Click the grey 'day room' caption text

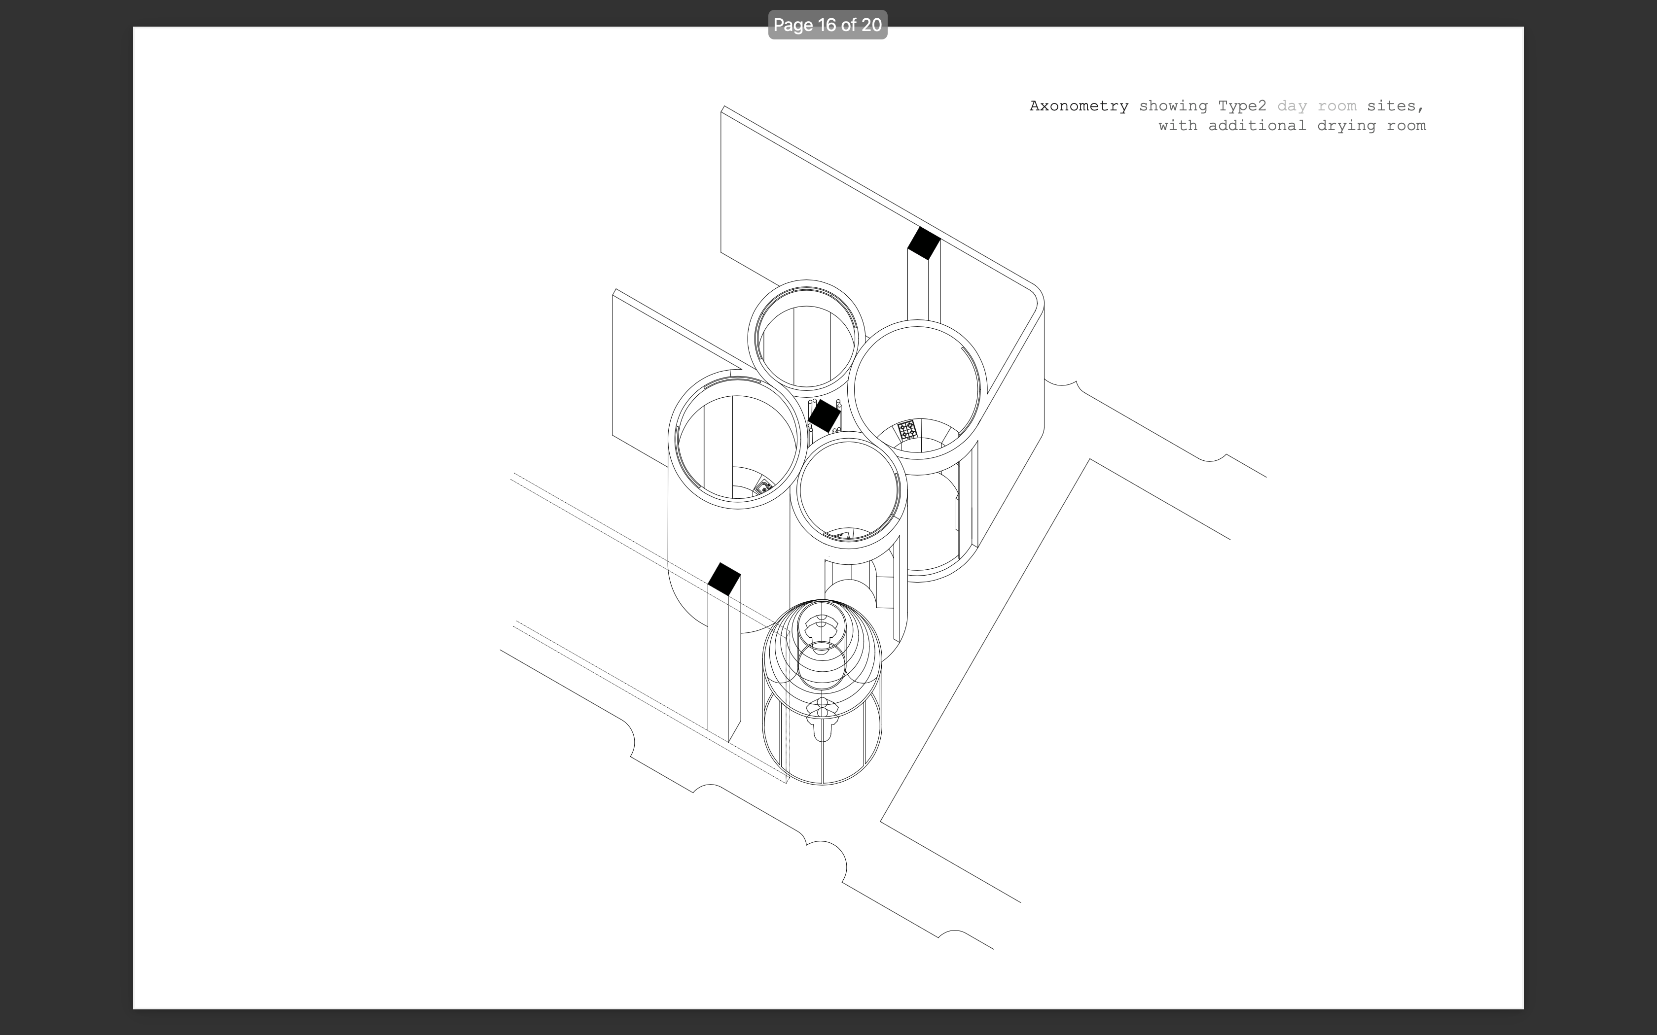point(1316,106)
